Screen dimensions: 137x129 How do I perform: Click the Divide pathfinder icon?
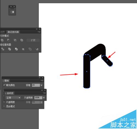pyautogui.click(x=3, y=49)
